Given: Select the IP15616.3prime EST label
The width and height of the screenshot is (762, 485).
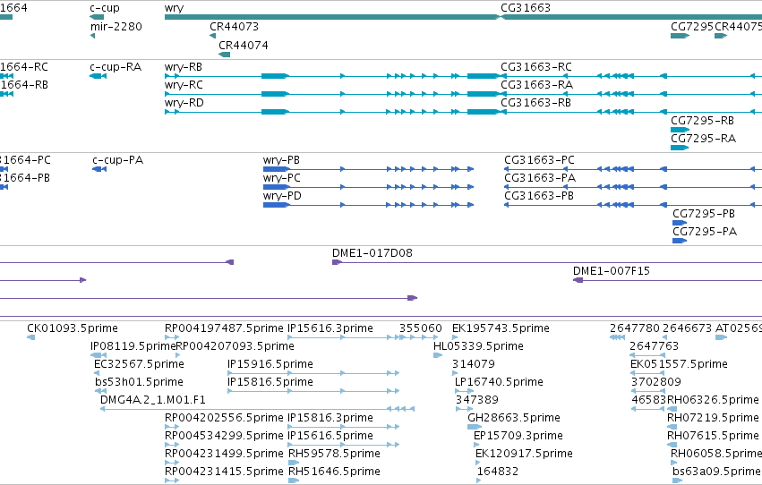Looking at the screenshot, I should tap(330, 328).
